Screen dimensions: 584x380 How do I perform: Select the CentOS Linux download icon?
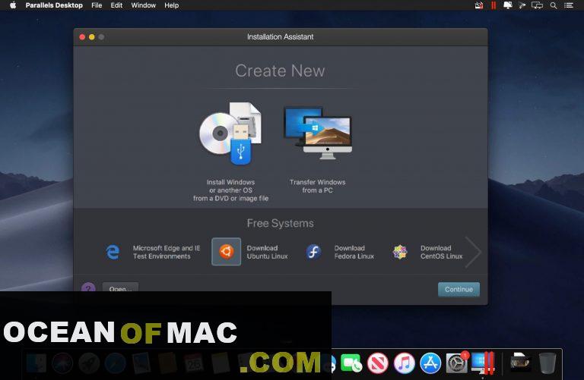pyautogui.click(x=400, y=252)
